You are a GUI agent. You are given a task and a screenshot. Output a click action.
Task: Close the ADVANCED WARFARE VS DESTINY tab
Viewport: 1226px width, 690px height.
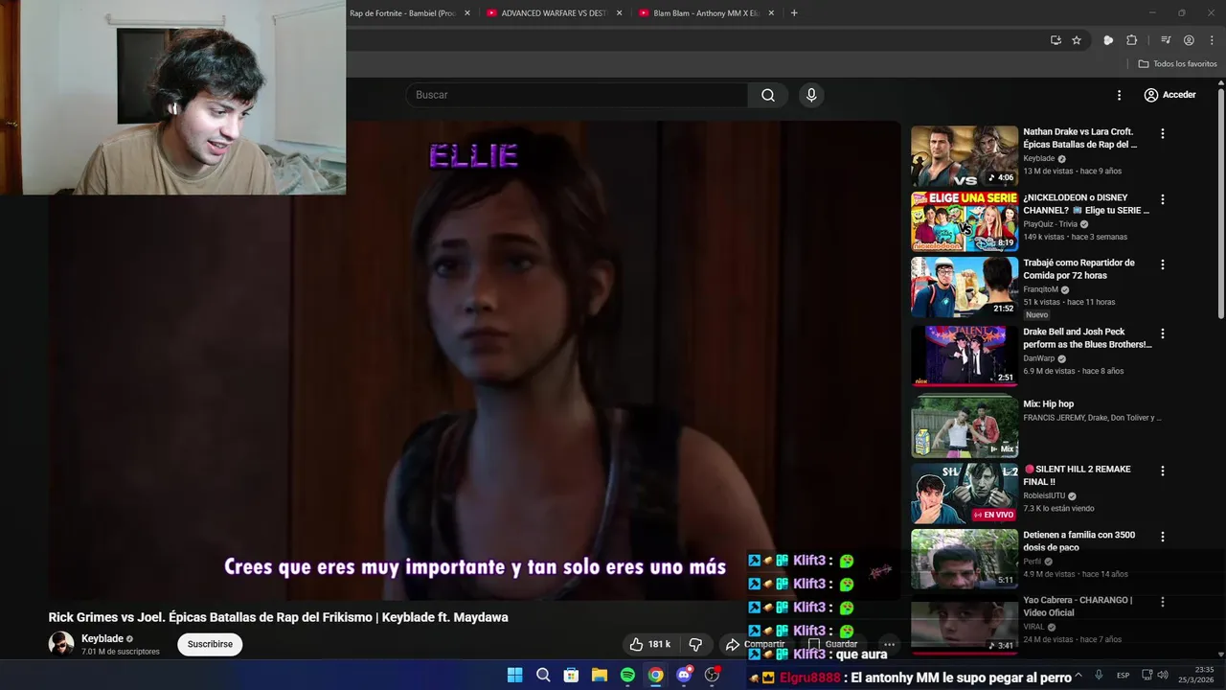(x=619, y=13)
